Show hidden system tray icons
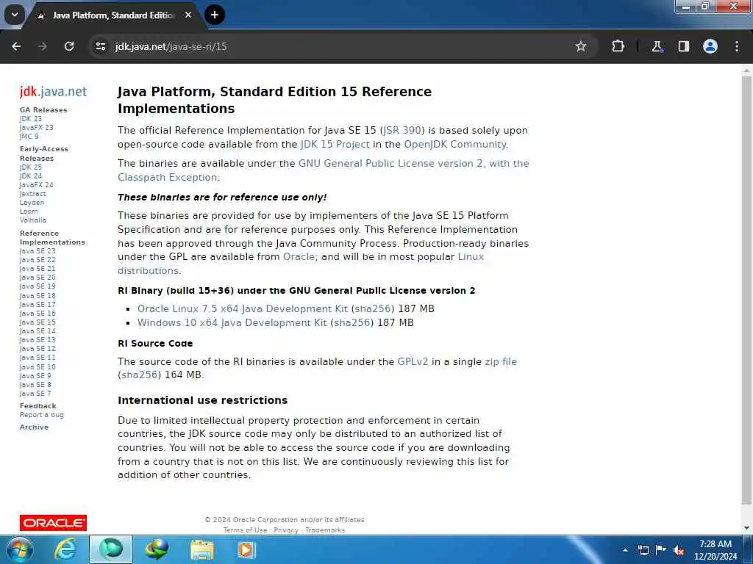Image resolution: width=753 pixels, height=564 pixels. pyautogui.click(x=625, y=550)
